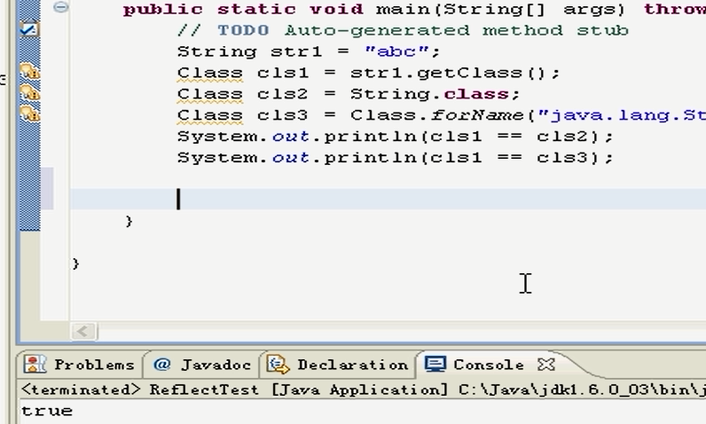
Task: Click warning marker beside cls1 line
Action: click(x=30, y=72)
